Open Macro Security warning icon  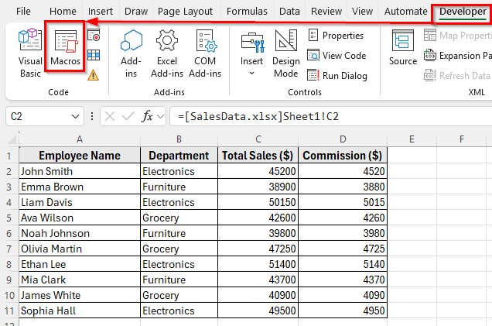93,75
